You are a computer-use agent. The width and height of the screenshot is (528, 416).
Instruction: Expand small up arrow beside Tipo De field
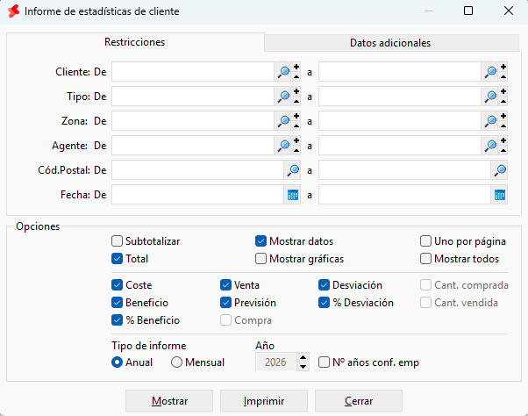click(296, 101)
